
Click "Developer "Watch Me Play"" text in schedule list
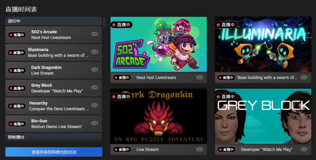[x=57, y=91]
